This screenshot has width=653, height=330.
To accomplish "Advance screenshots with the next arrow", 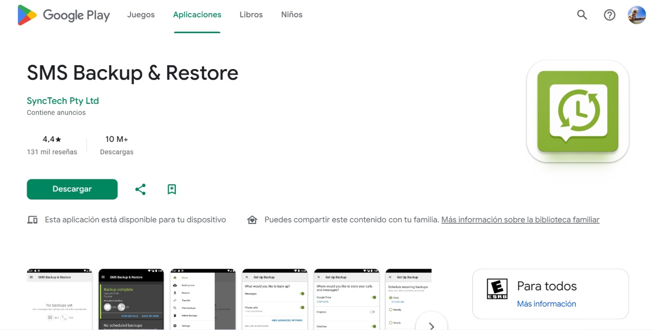I will tap(431, 326).
